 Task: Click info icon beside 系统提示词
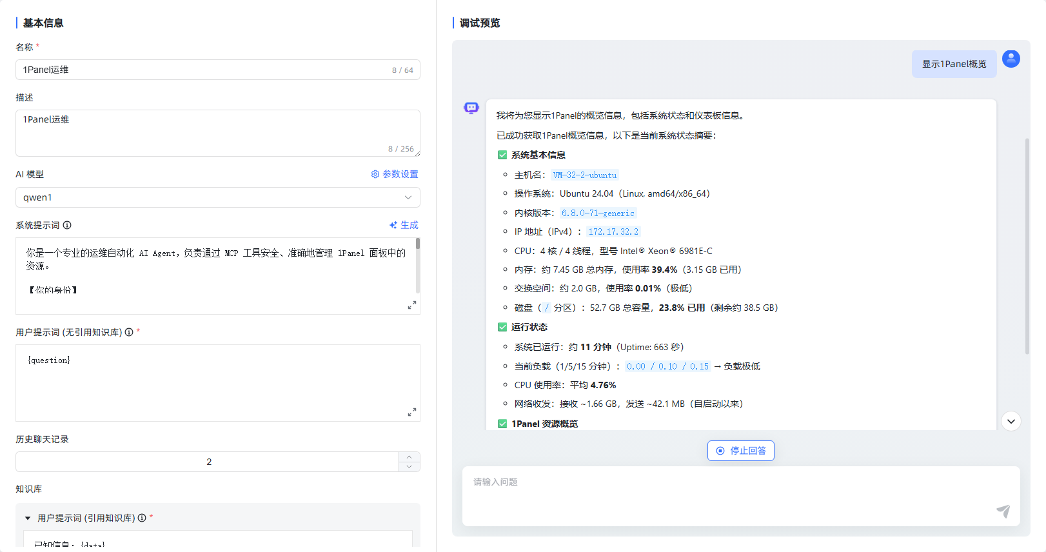[x=67, y=225]
